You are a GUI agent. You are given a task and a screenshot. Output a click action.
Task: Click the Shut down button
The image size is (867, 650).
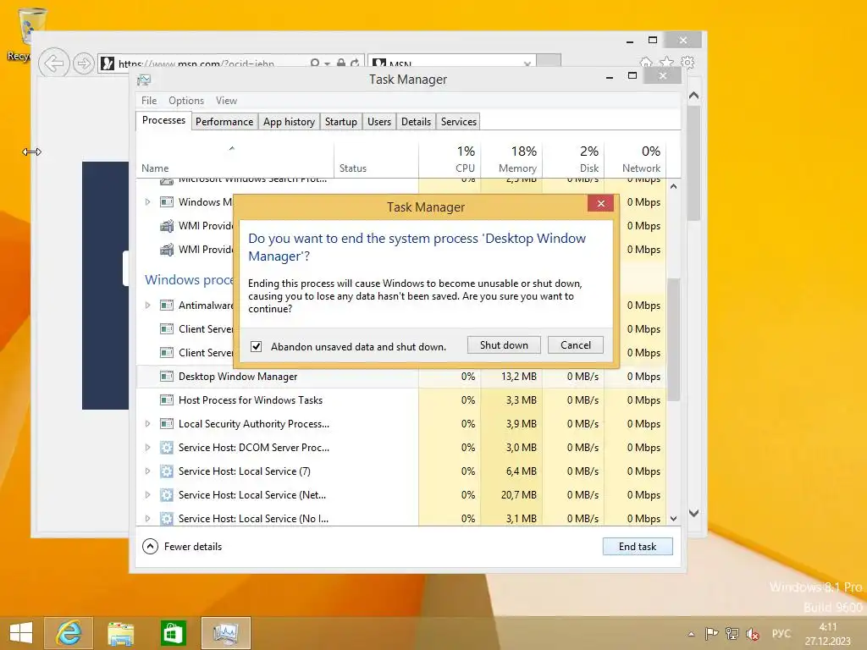click(504, 345)
